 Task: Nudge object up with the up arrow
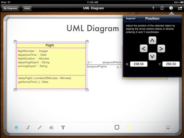[x=152, y=40]
